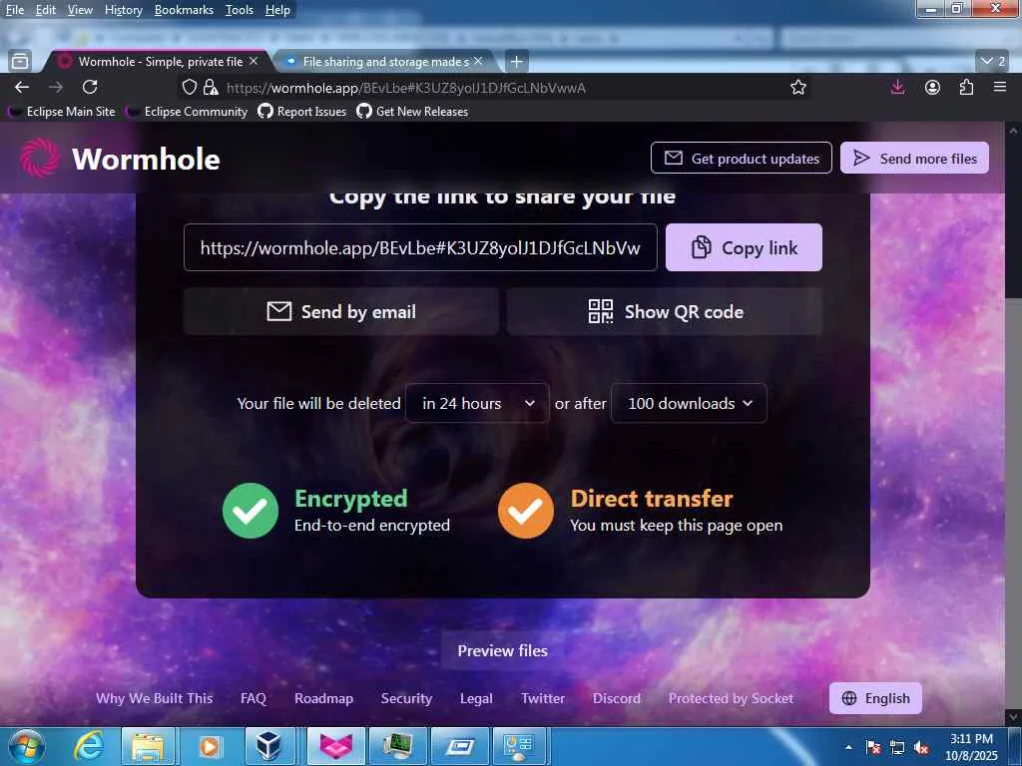1022x766 pixels.
Task: Launch Internet Explorer from taskbar
Action: pyautogui.click(x=88, y=746)
